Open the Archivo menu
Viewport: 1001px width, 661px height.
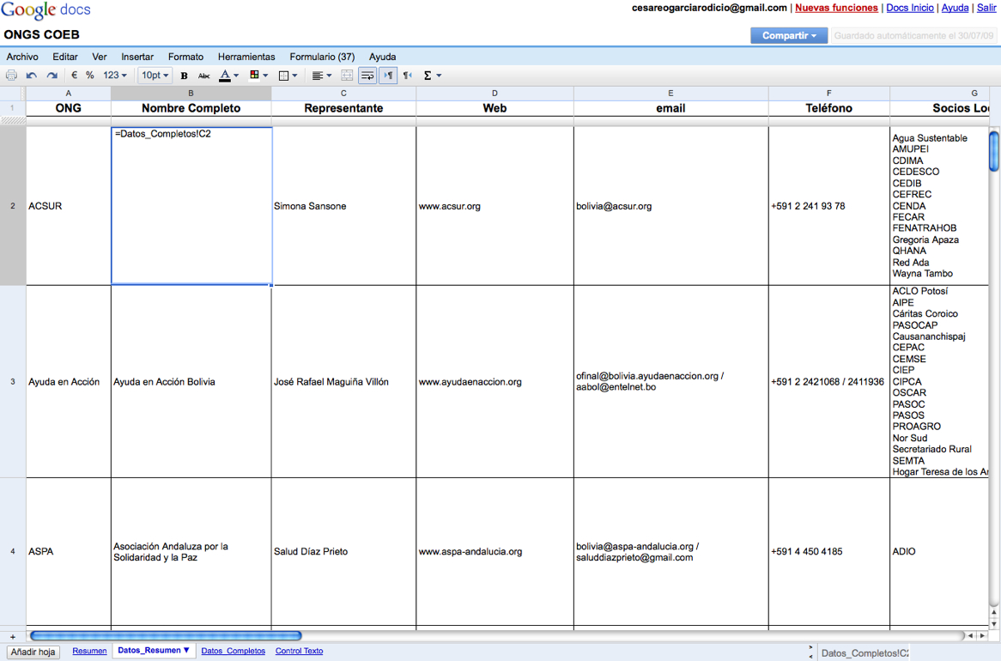(x=22, y=57)
